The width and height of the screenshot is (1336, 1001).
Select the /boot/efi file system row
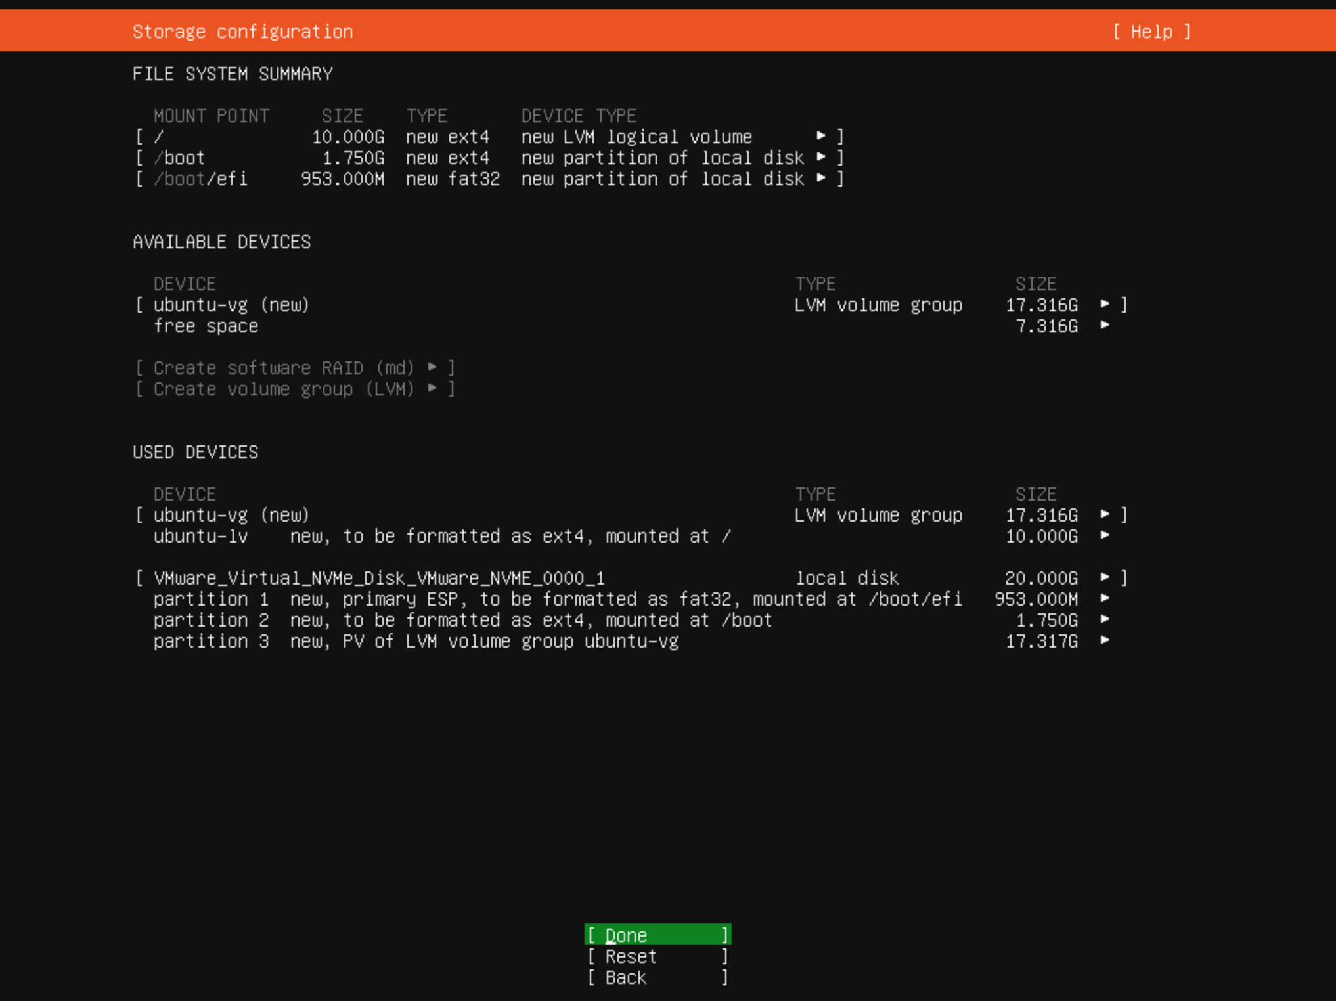201,179
